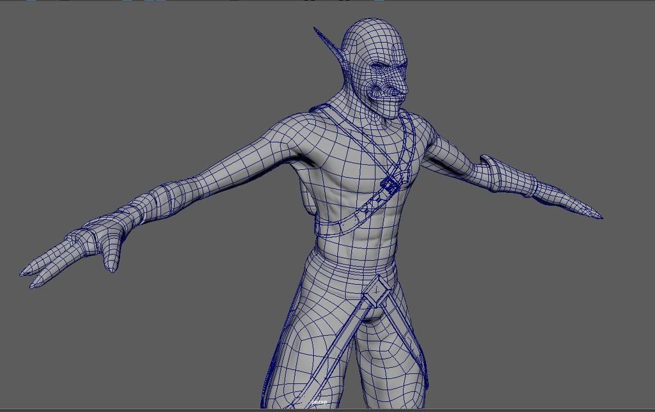Select the character's pointed ear tip
The height and width of the screenshot is (412, 655).
[x=318, y=31]
